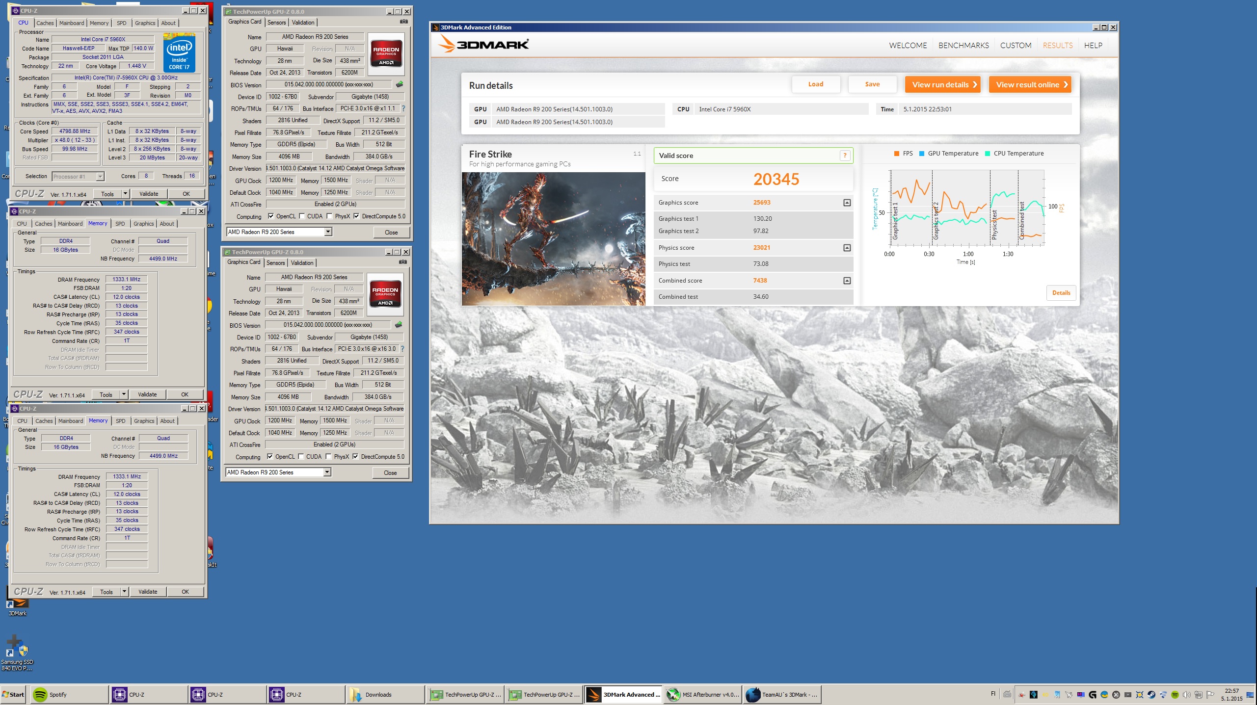The height and width of the screenshot is (705, 1257).
Task: Click the volume speaker tray icon
Action: (x=1186, y=694)
